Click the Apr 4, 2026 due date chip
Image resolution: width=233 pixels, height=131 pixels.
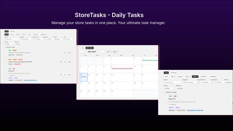(19, 55)
